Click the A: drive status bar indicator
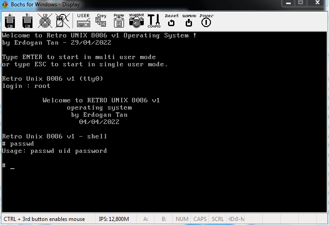Image resolution: width=329 pixels, height=225 pixels. (x=146, y=219)
